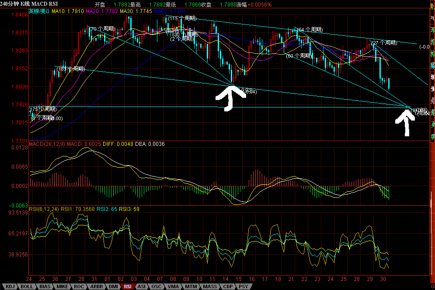Select the MASS indicator tab
The width and height of the screenshot is (435, 290).
[x=209, y=287]
